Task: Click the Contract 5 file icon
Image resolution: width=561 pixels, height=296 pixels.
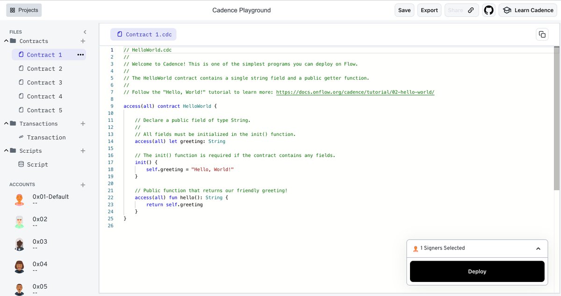Action: pos(21,110)
